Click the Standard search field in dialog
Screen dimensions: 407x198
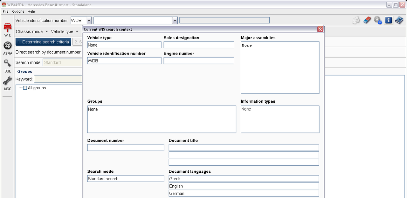pyautogui.click(x=126, y=179)
